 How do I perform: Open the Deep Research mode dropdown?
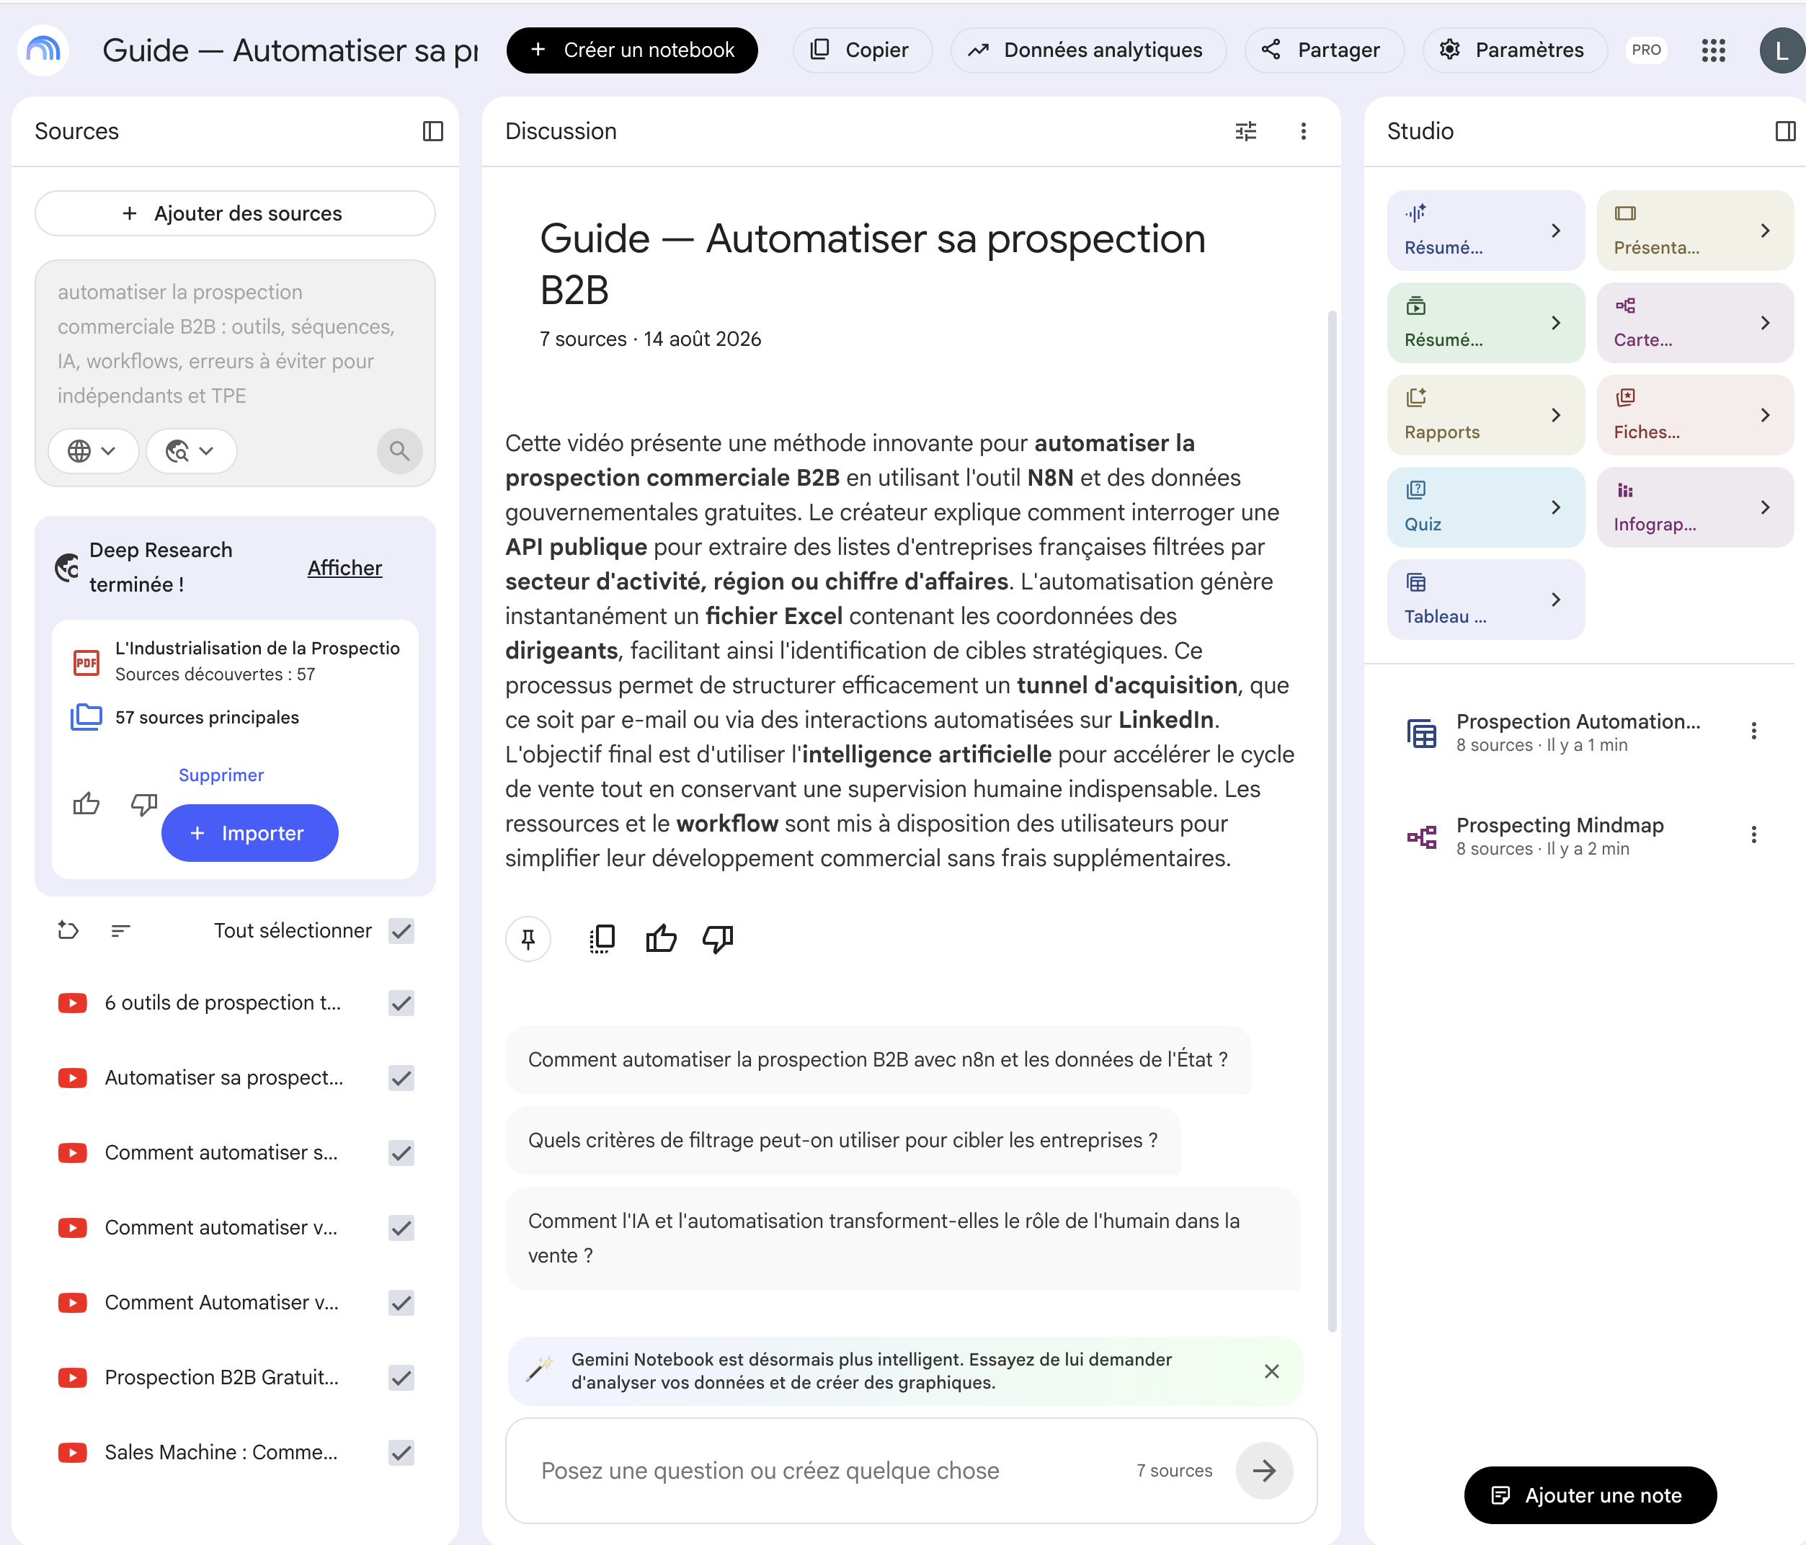pos(191,450)
